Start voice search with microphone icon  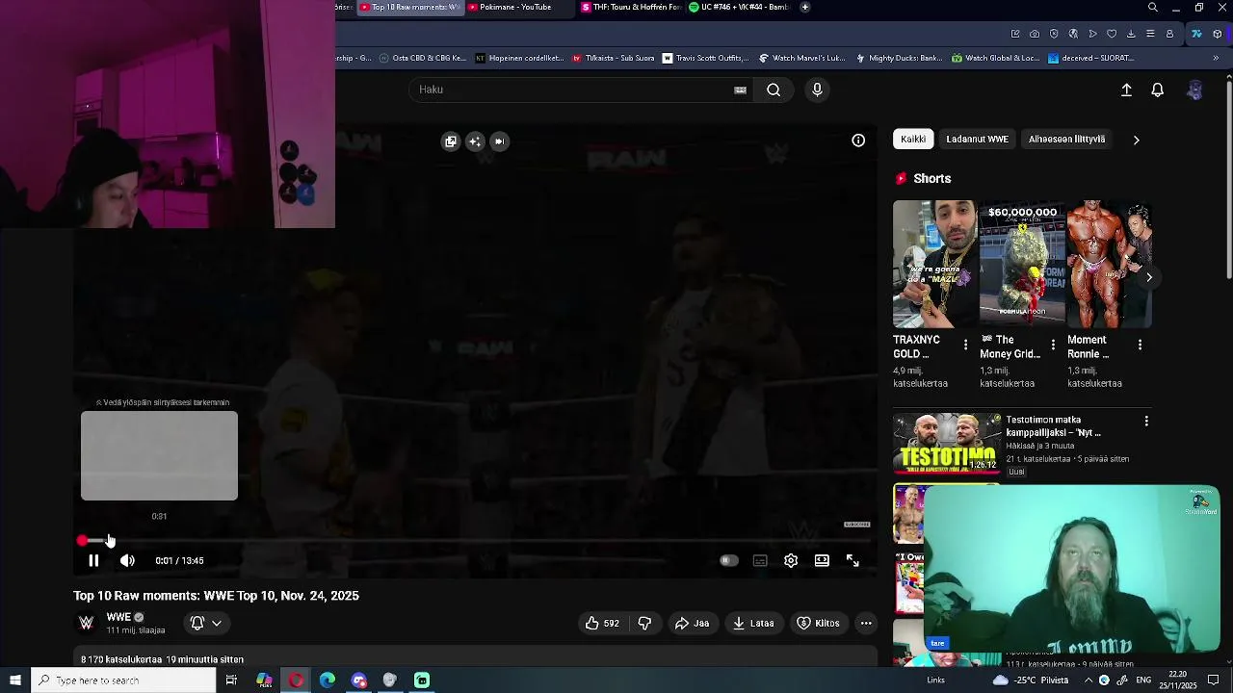(x=817, y=90)
